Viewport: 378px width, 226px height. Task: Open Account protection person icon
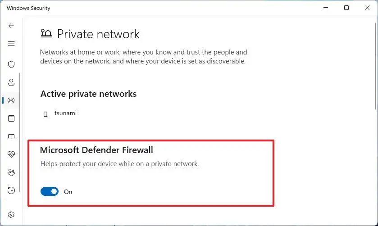(x=11, y=82)
